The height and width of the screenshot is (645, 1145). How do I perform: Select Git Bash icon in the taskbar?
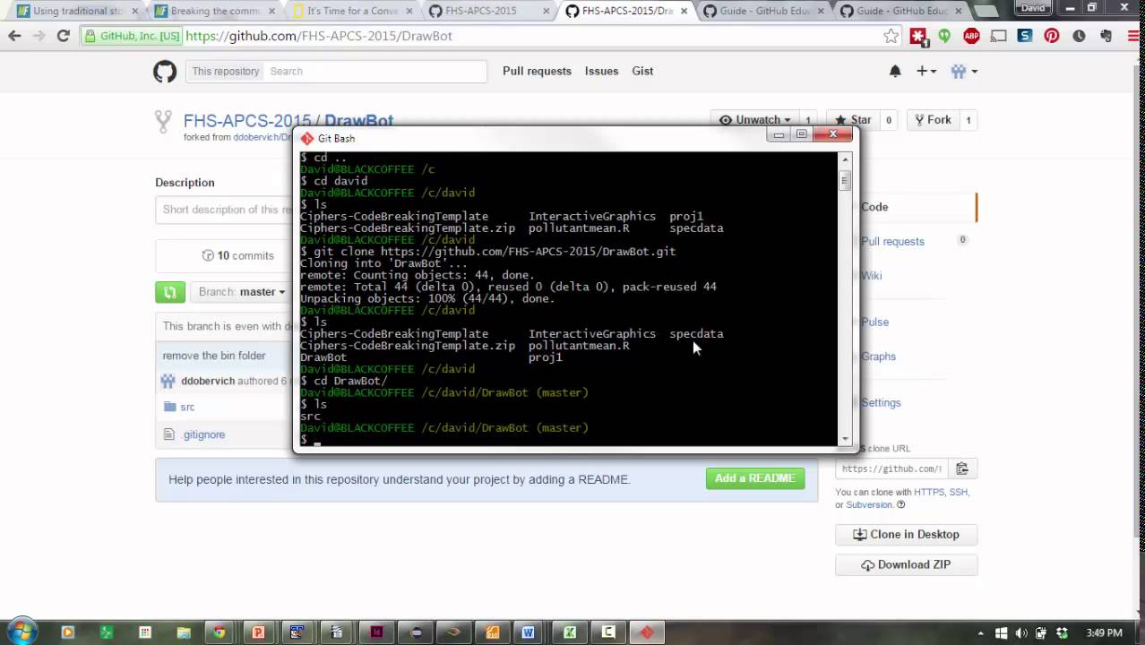pyautogui.click(x=647, y=632)
